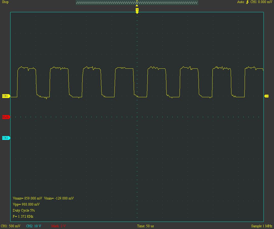
Task: Click the F= 1.372 KHz frequency measurement
Action: [x=23, y=216]
